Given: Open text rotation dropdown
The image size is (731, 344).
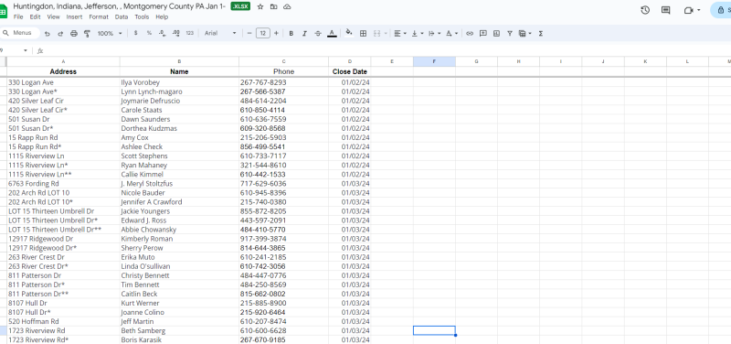Looking at the screenshot, I should [451, 33].
